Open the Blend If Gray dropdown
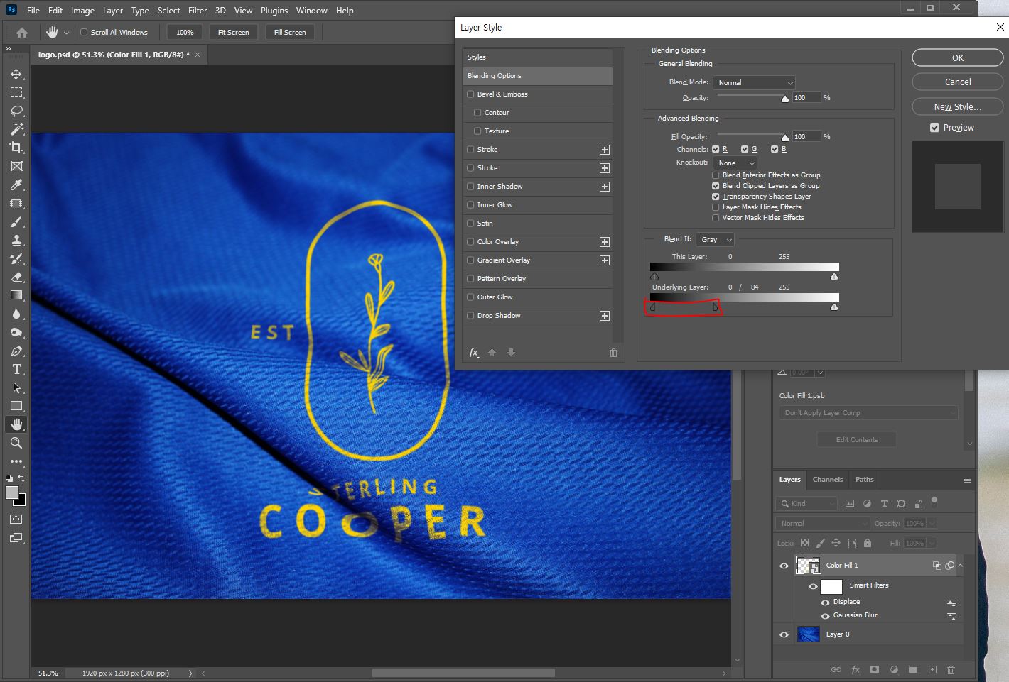The image size is (1009, 682). (x=715, y=240)
